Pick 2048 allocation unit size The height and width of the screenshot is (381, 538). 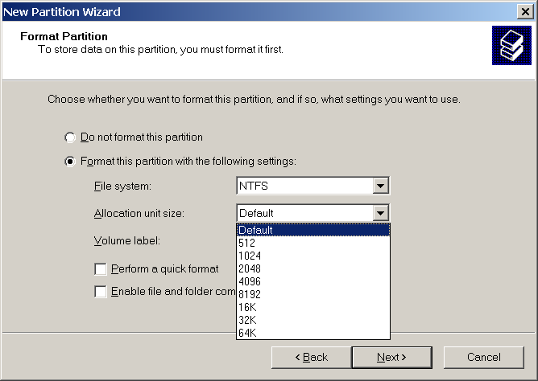coord(312,268)
